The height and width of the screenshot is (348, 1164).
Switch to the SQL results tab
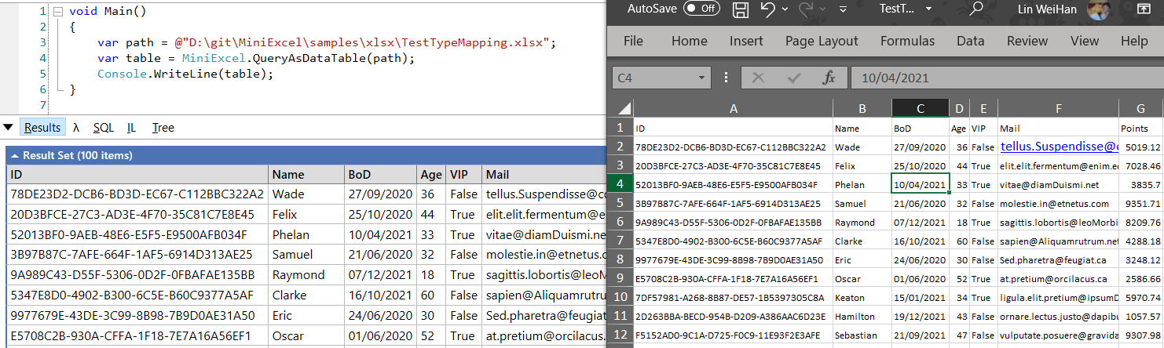coord(104,128)
